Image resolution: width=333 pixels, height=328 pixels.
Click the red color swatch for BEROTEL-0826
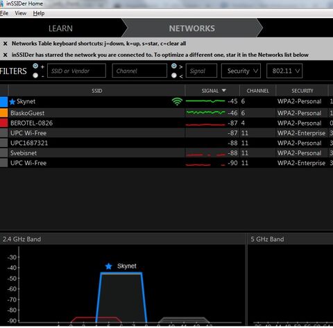tap(3, 123)
